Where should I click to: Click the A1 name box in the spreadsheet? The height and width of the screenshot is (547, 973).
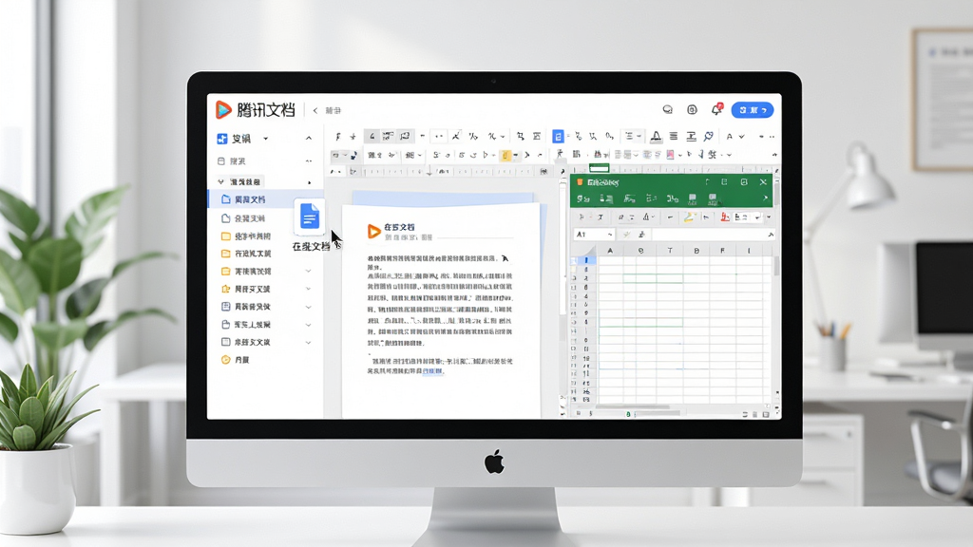click(x=593, y=235)
